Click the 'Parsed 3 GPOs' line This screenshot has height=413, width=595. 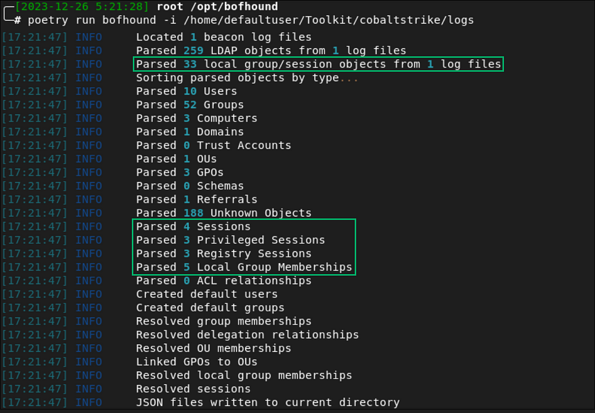tap(180, 173)
